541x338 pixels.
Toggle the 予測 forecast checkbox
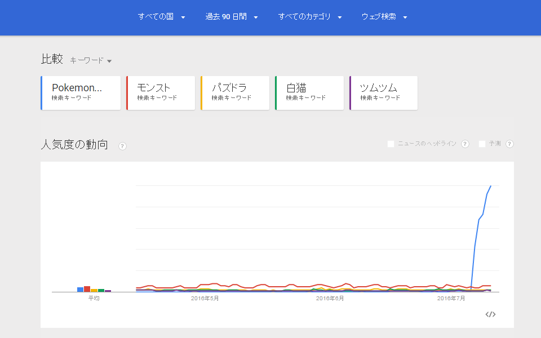click(482, 144)
